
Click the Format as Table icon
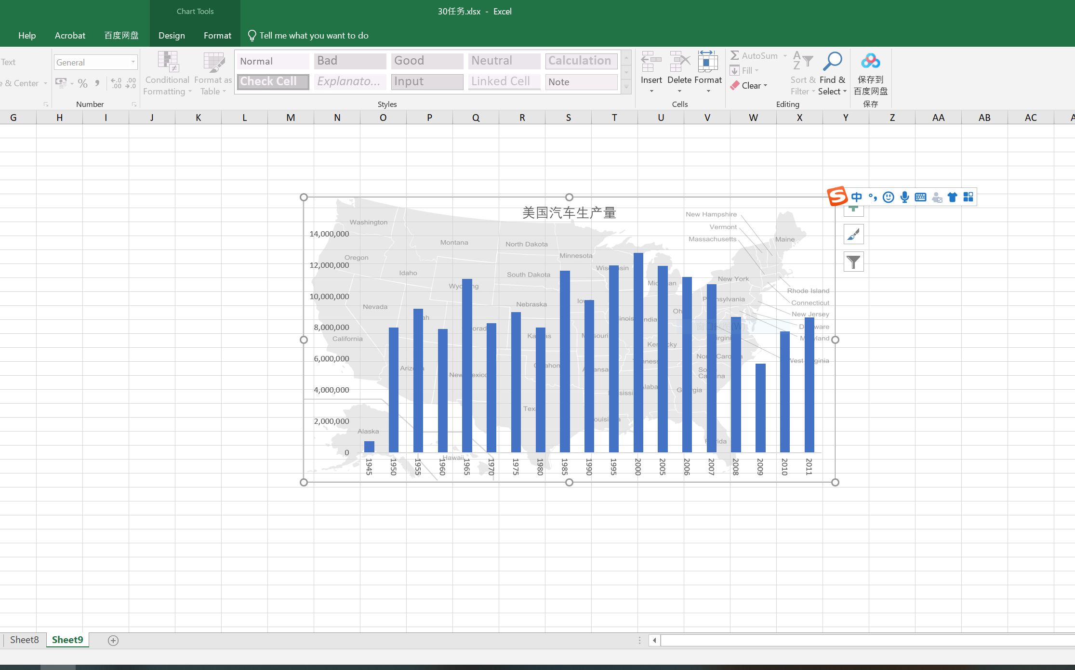[x=213, y=62]
